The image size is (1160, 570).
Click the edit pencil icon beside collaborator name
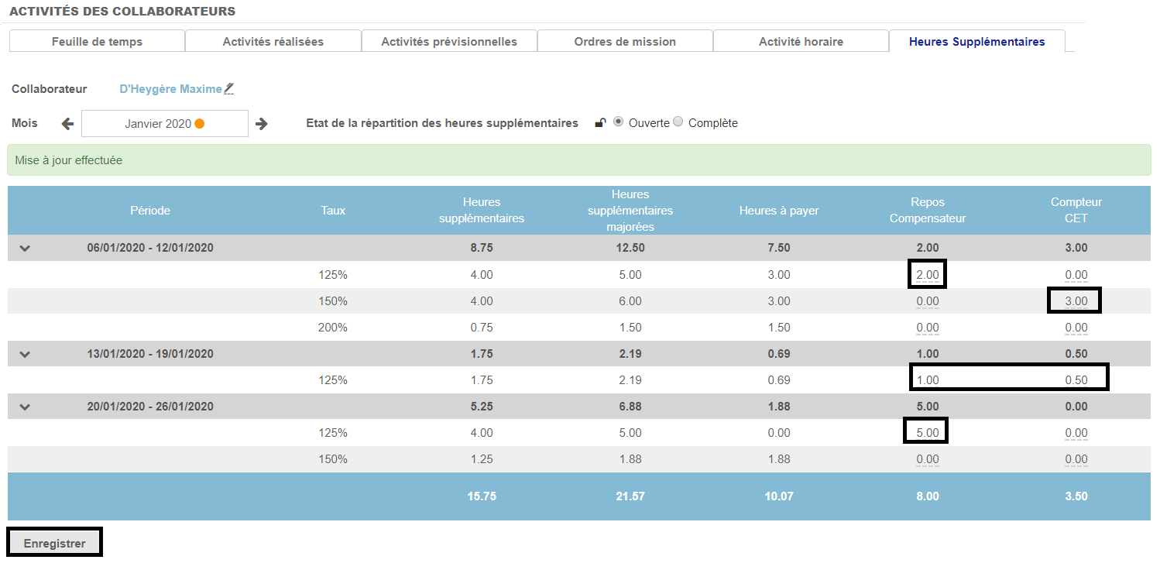(x=228, y=90)
